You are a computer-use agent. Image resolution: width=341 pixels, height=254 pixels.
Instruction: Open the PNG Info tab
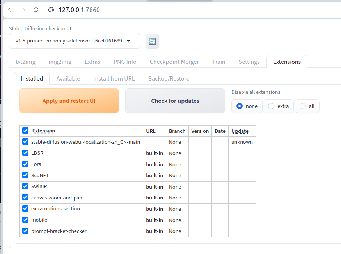[x=125, y=62]
